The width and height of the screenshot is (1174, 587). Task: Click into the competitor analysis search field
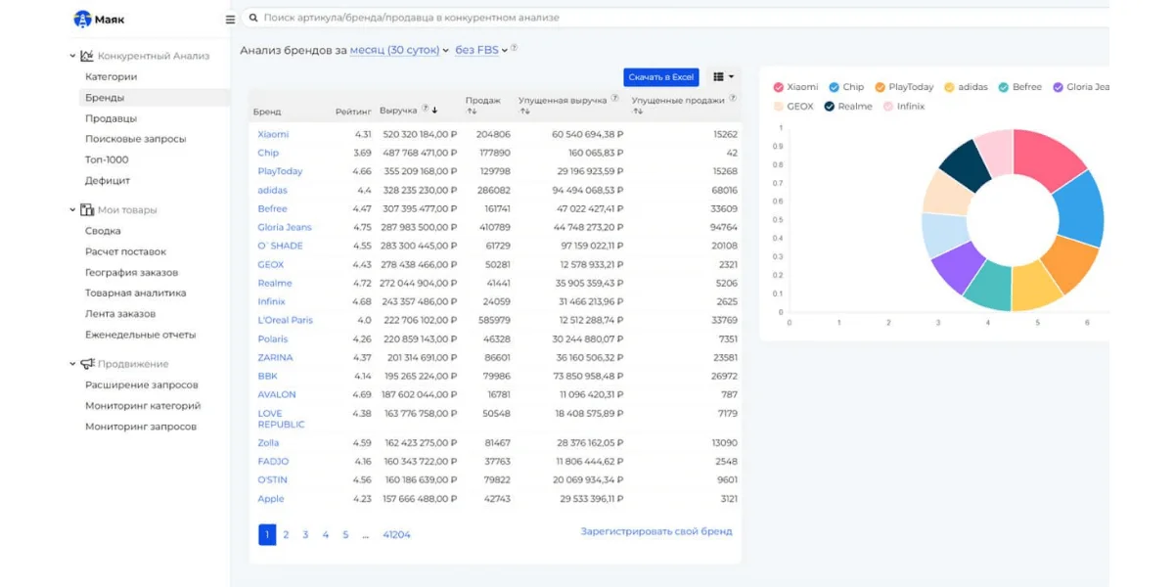point(587,18)
